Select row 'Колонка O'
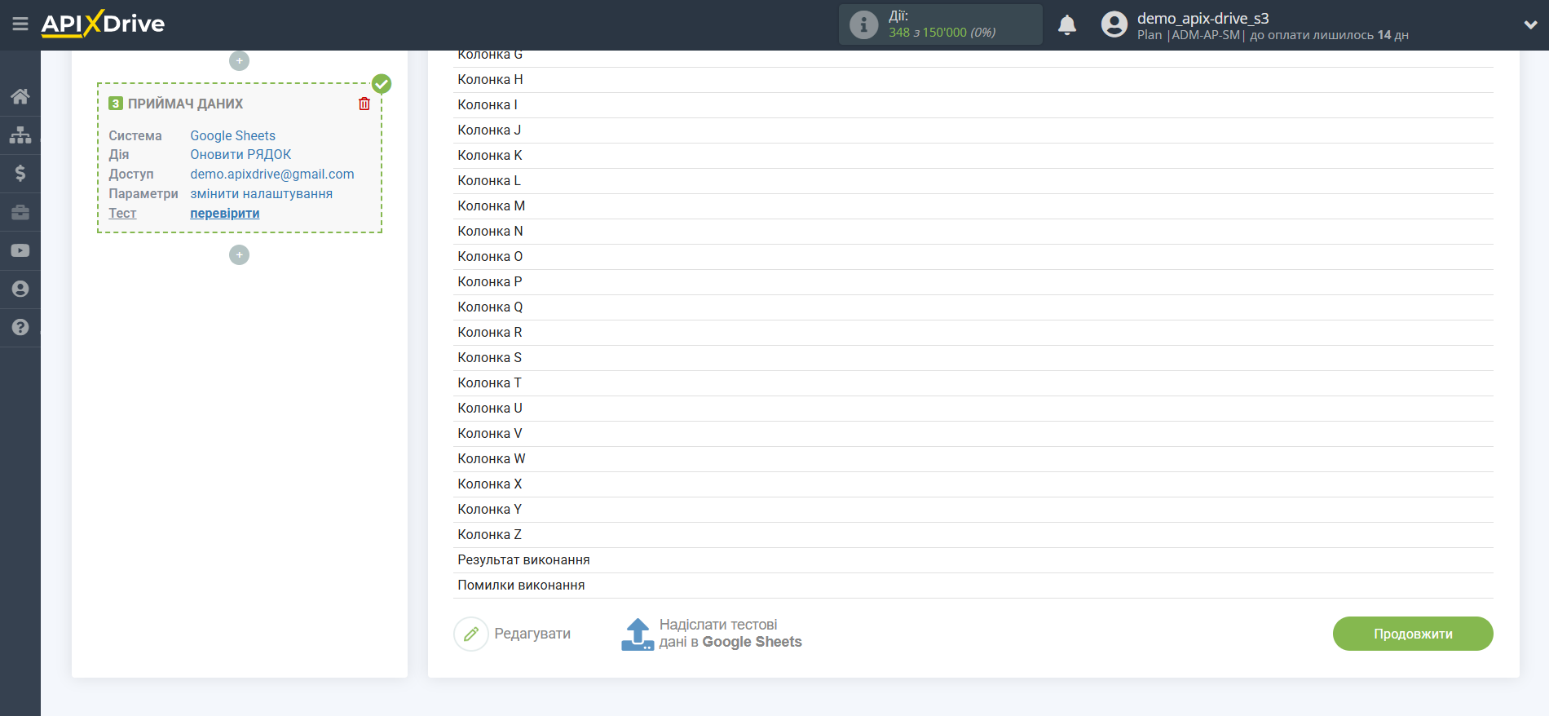1549x716 pixels. point(973,257)
